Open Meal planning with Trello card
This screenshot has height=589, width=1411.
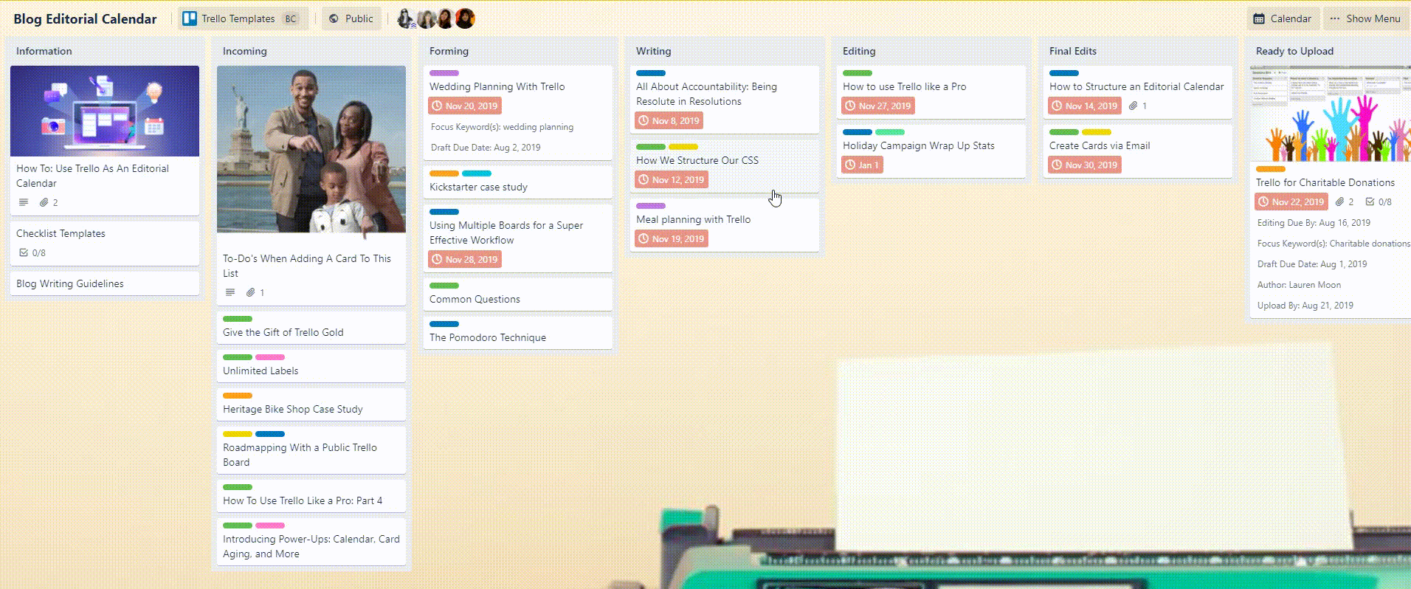[725, 225]
